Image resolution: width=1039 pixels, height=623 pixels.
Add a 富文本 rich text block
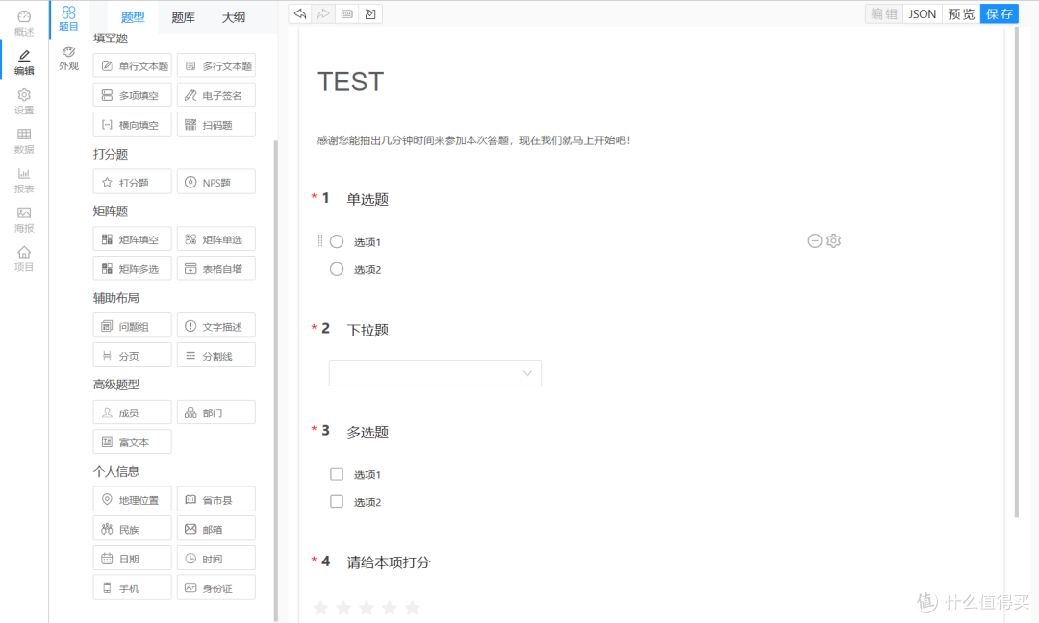click(133, 441)
